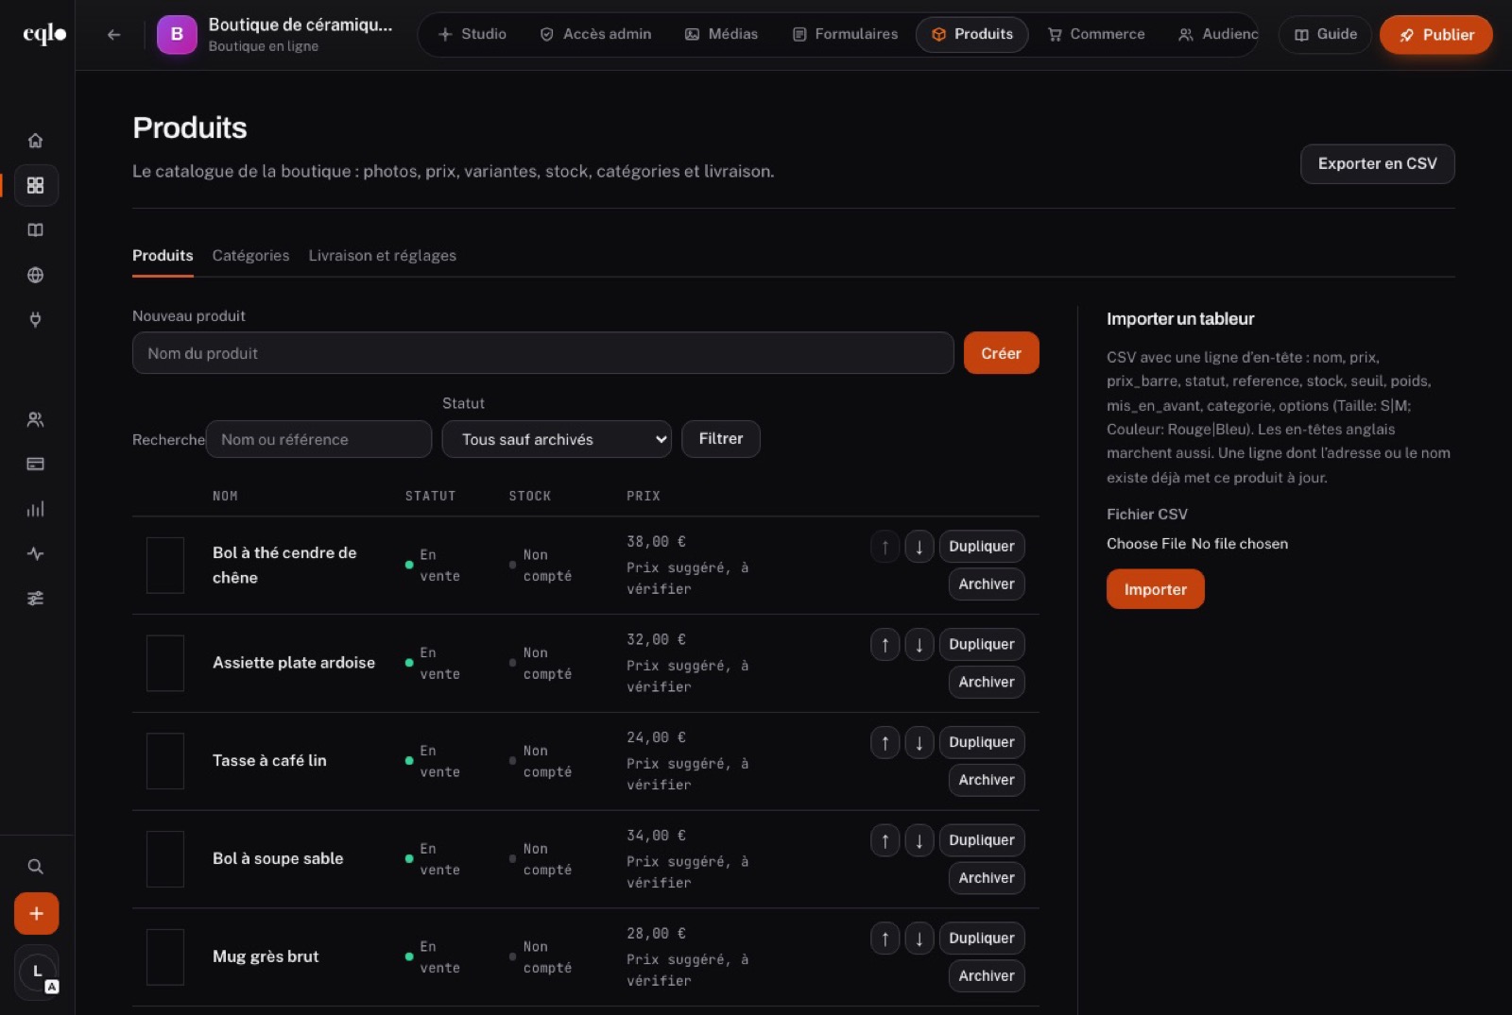The height and width of the screenshot is (1015, 1512).
Task: Click the cqlo logo
Action: coord(44,34)
